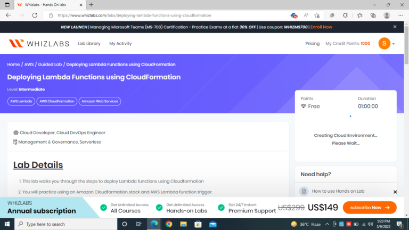Click Subscribe Now button
This screenshot has height=230, width=409.
coord(370,208)
